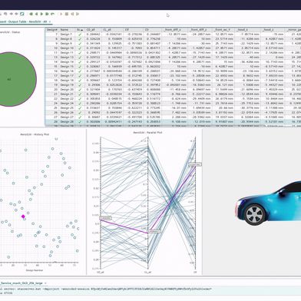Select the Design 7 row name
This screenshot has width=301, height=301.
click(x=66, y=35)
